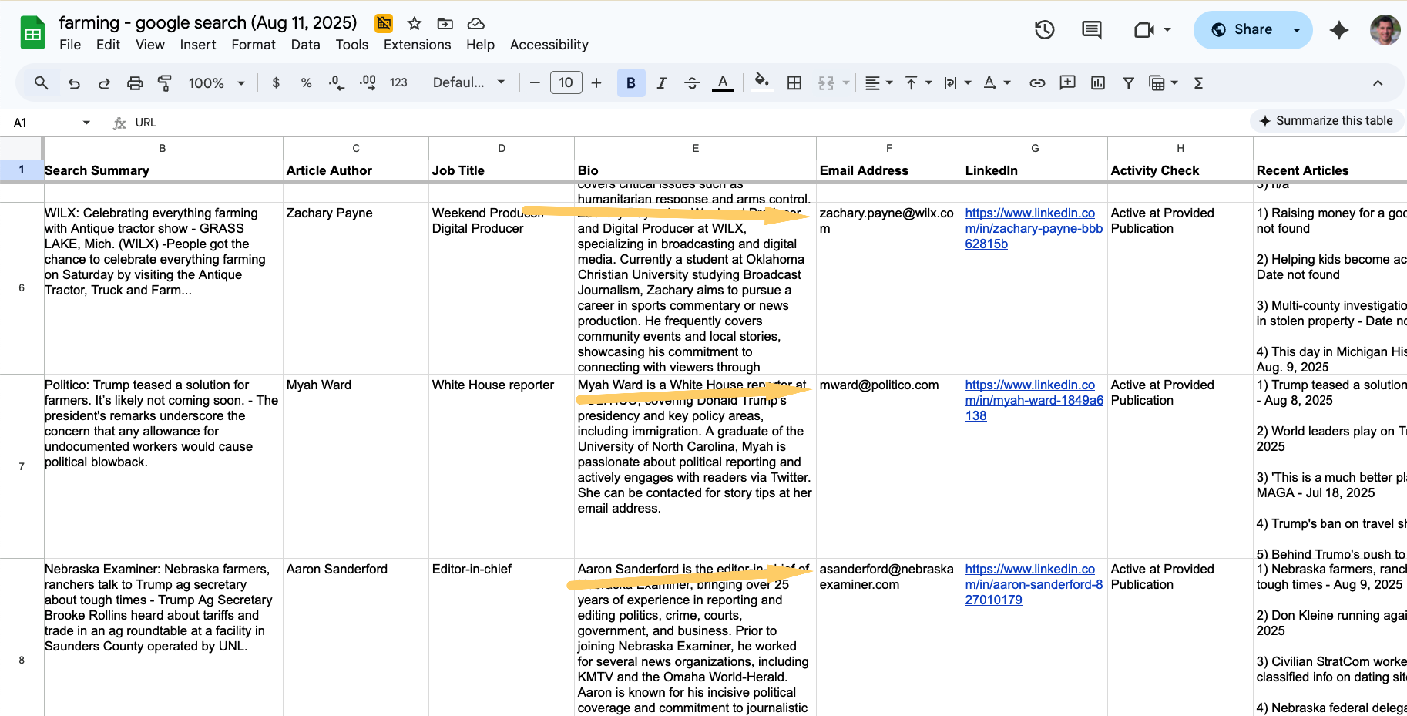1407x716 pixels.
Task: Open the comments panel icon
Action: [1091, 30]
